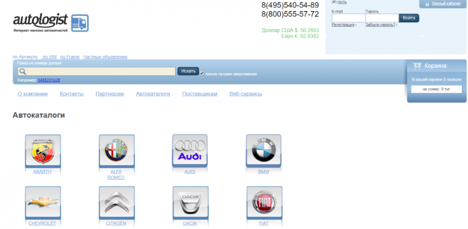Click the example part number 5430231U28
Image resolution: width=468 pixels, height=229 pixels.
pyautogui.click(x=49, y=80)
